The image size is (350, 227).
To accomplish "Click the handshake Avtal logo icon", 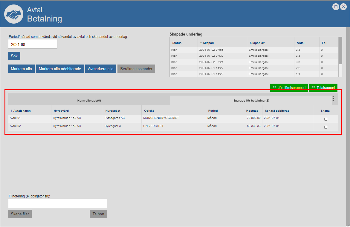I will click(x=14, y=14).
